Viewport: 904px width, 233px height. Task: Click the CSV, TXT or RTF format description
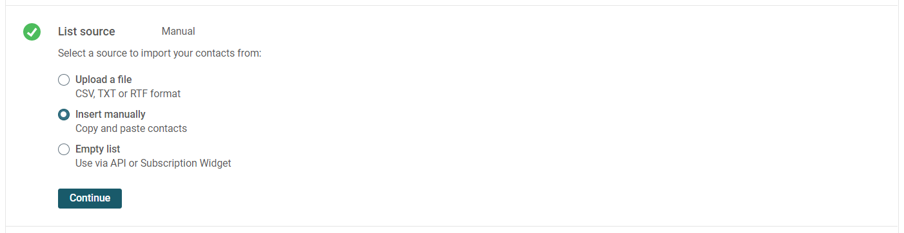[x=128, y=94]
